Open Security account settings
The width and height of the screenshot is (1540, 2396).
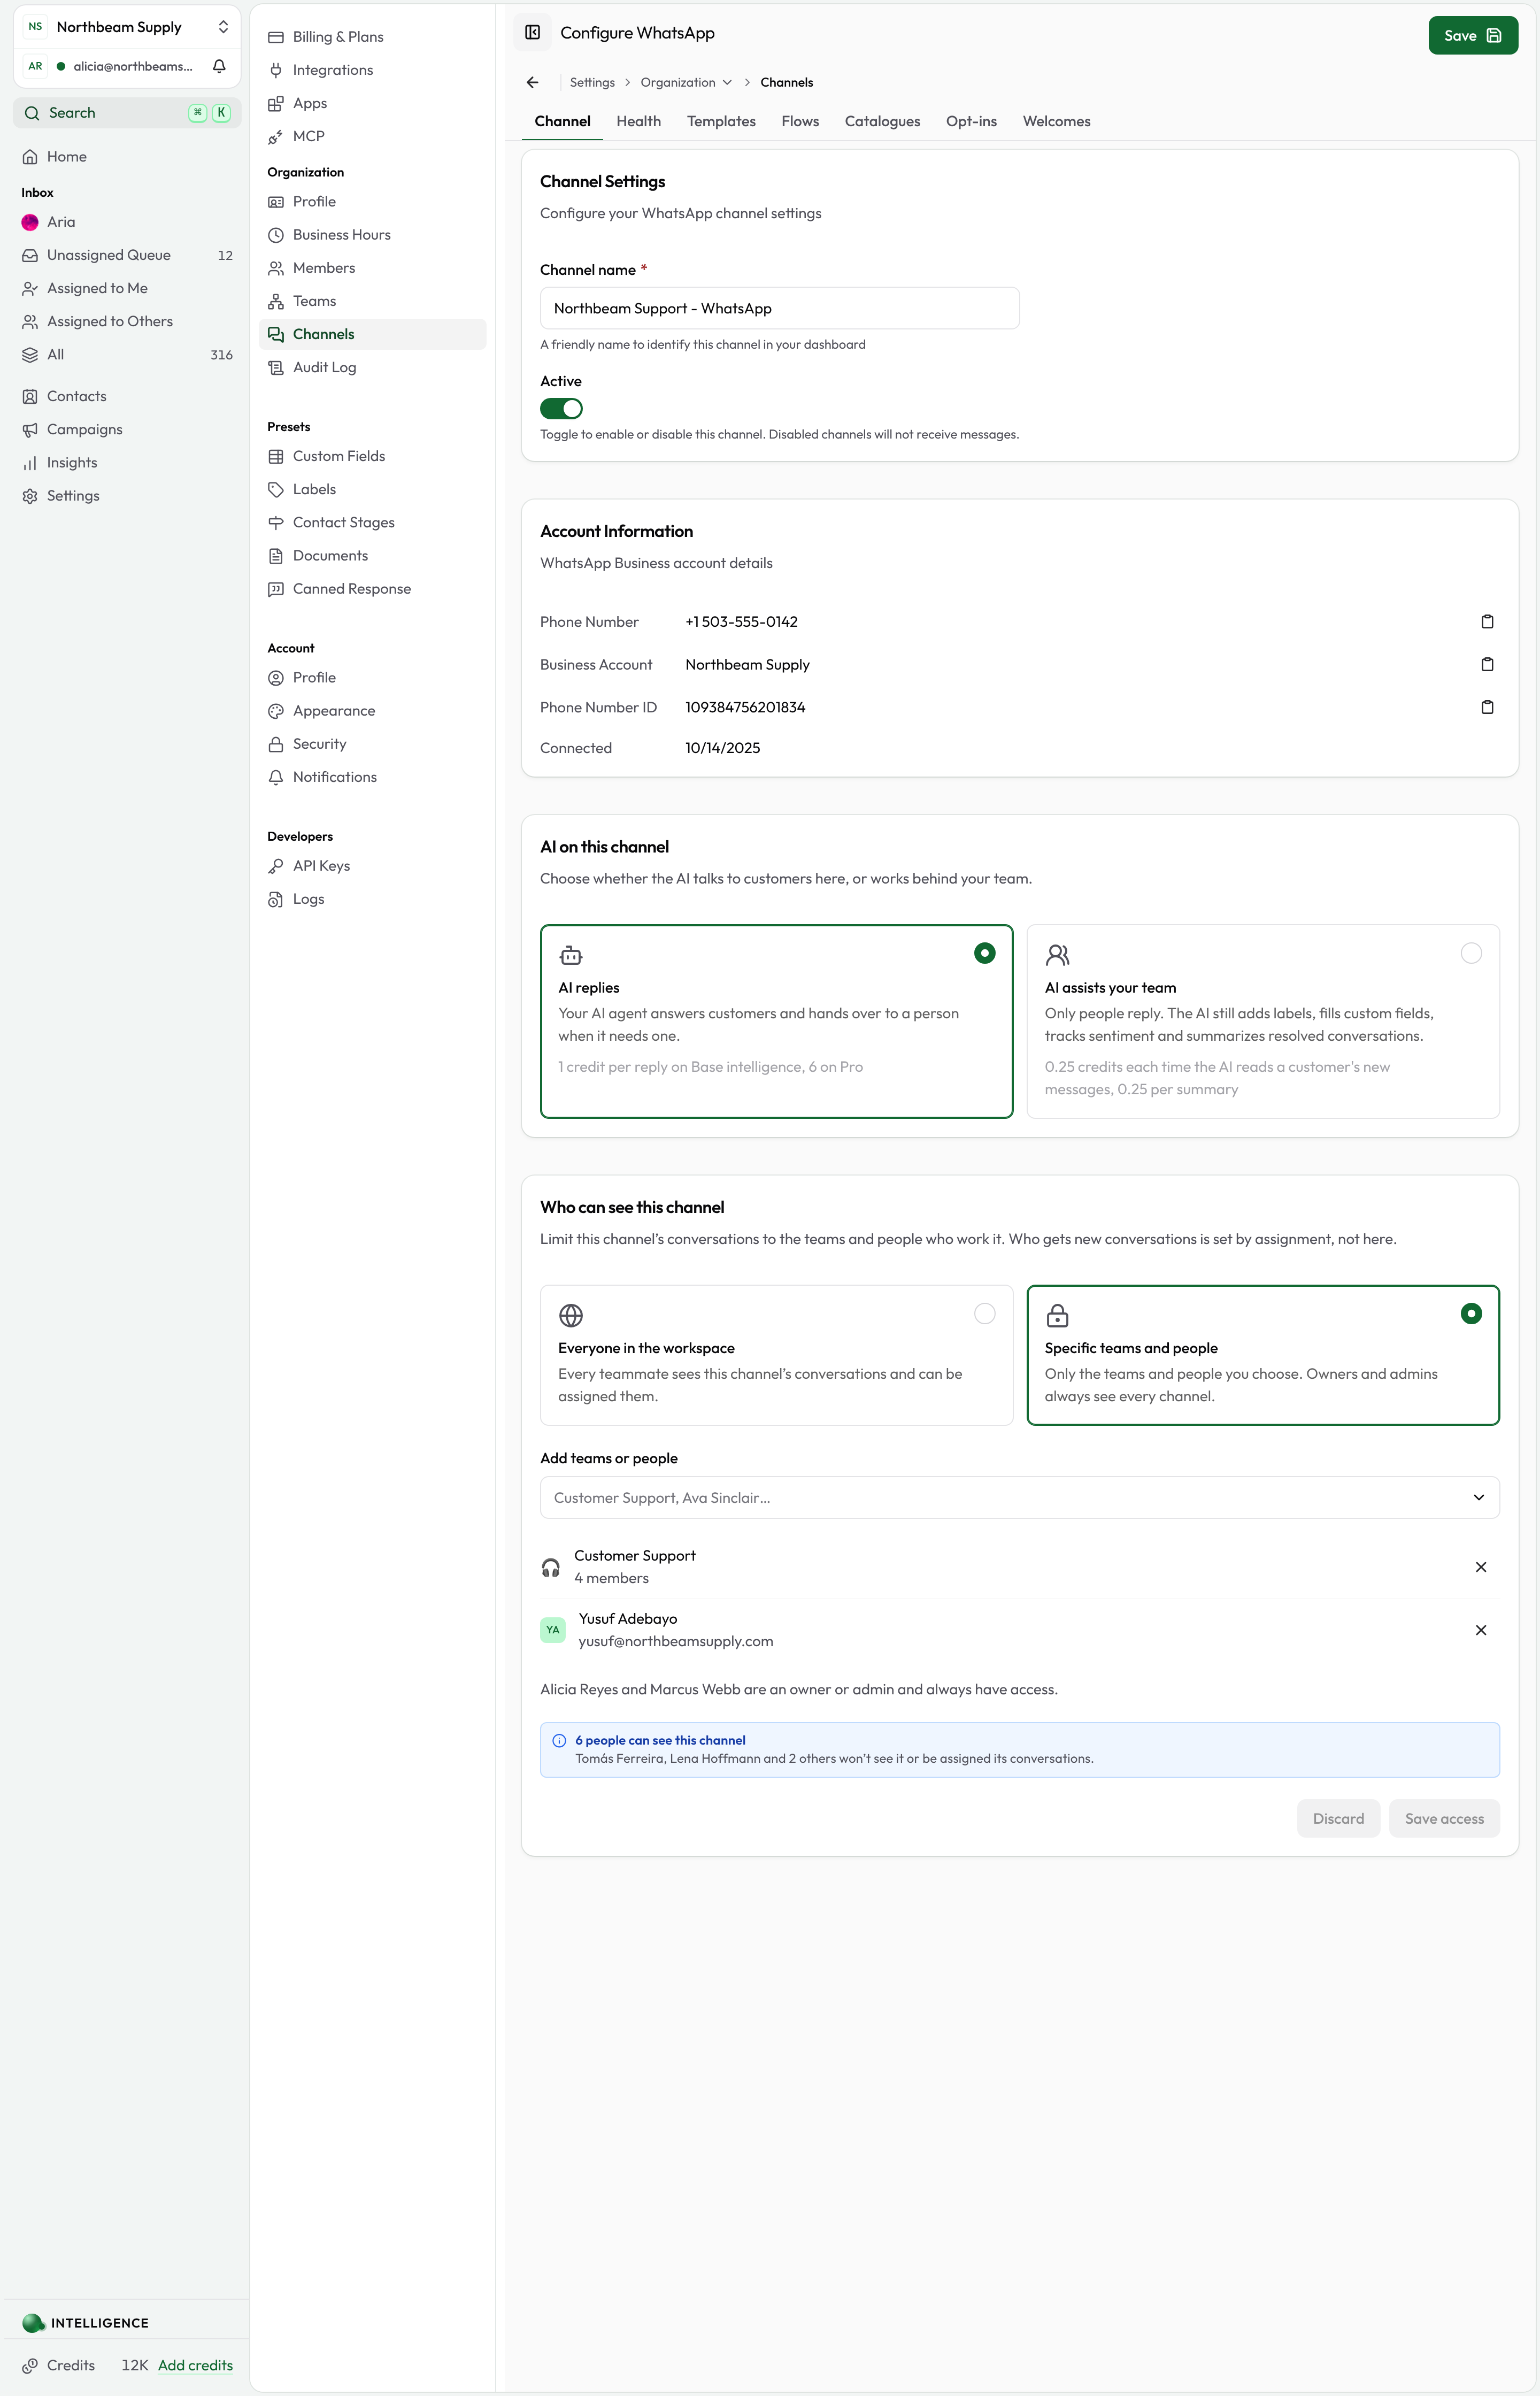point(372,744)
